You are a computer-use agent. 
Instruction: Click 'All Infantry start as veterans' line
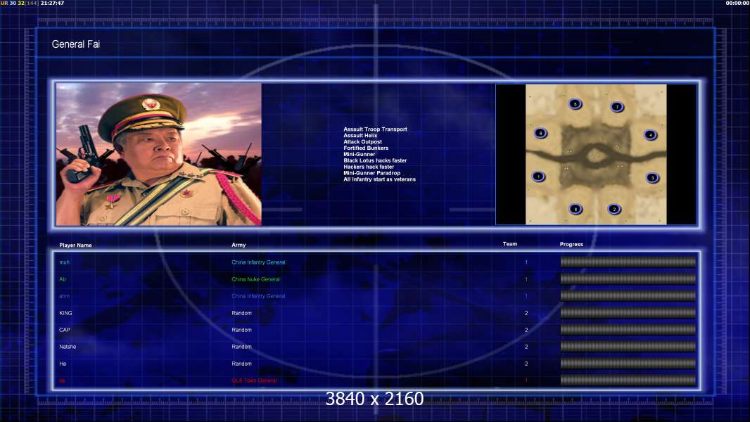379,179
